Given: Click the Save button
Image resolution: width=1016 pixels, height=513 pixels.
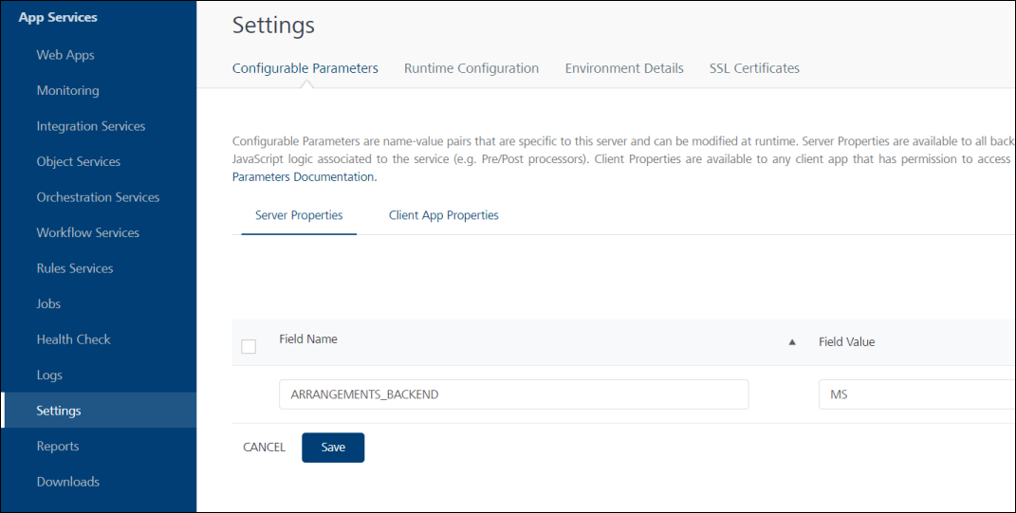Looking at the screenshot, I should [333, 448].
